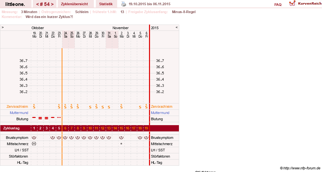Click the date header 19. Mo
This screenshot has width=322, height=172.
tap(34, 35)
